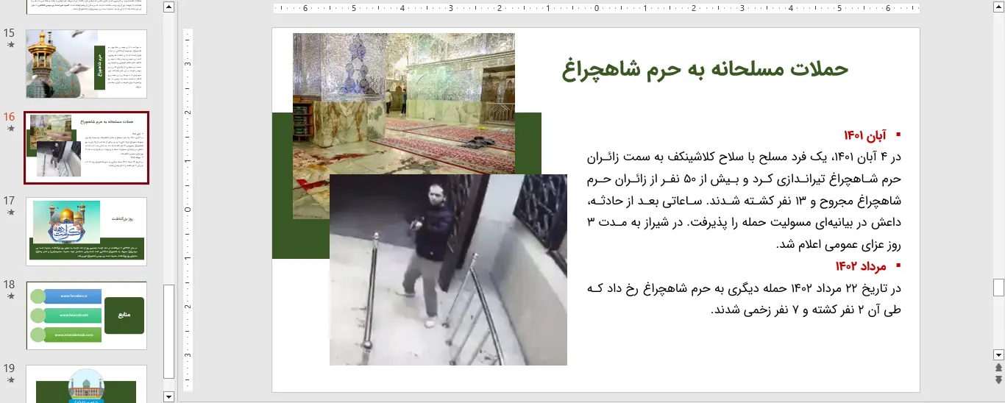Image resolution: width=1005 pixels, height=403 pixels.
Task: Open slide 17 thumbnail روز بزرگداشت
Action: coord(86,232)
